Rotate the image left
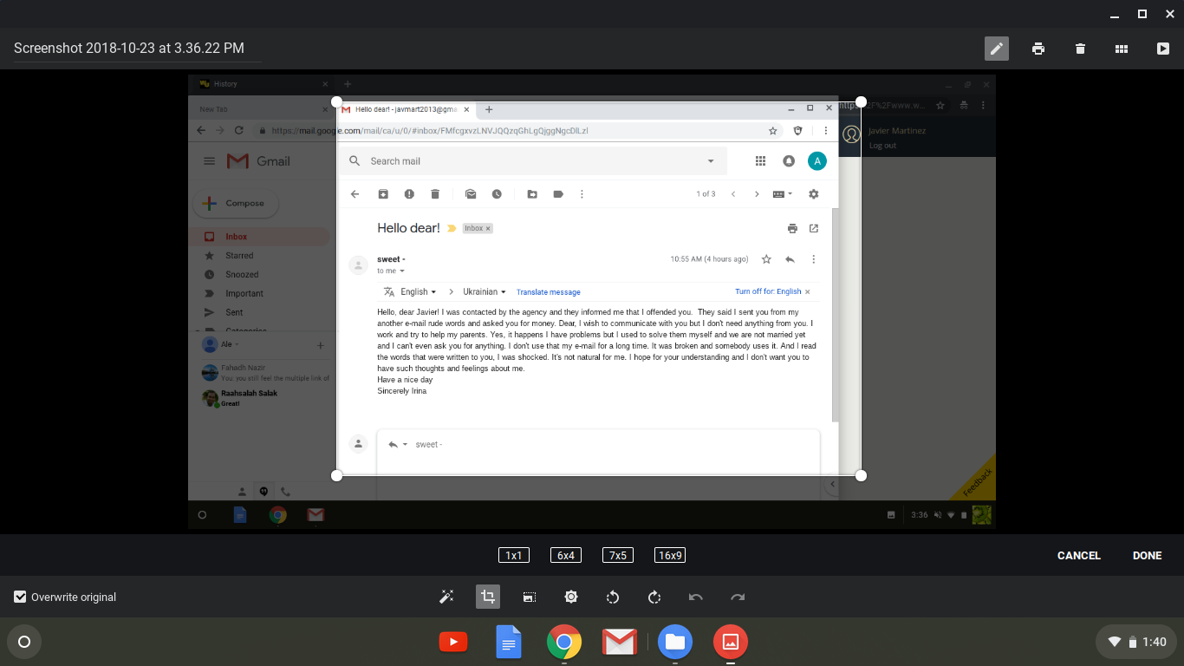Image resolution: width=1184 pixels, height=666 pixels. (613, 597)
